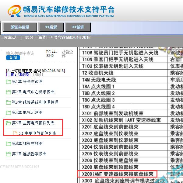This screenshot has height=183, width=183.
Task: Click the blue 查询 search button
Action: coord(13,57)
